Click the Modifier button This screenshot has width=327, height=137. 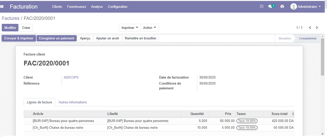(x=10, y=28)
